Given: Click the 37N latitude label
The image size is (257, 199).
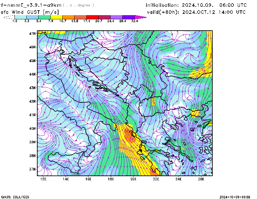Looking at the screenshot, I should pyautogui.click(x=32, y=169).
